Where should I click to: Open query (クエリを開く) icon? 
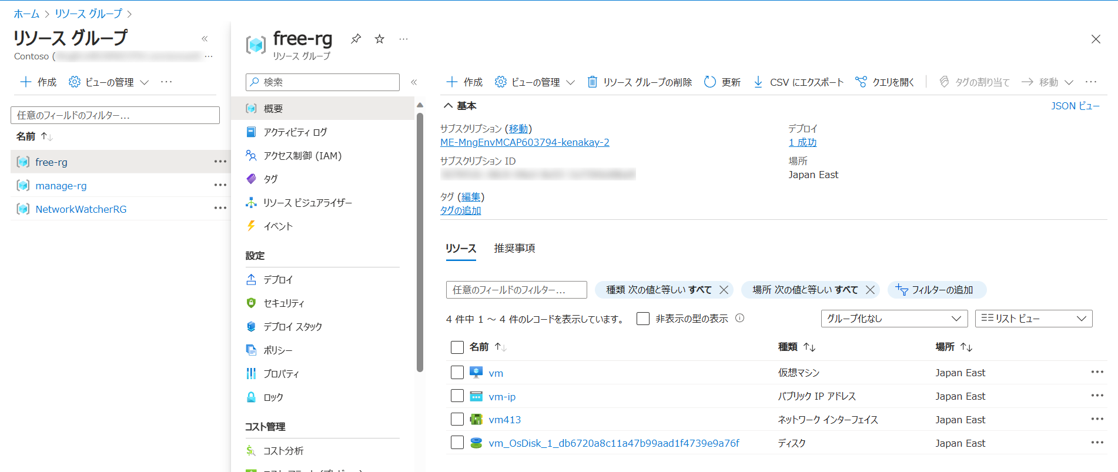(861, 82)
